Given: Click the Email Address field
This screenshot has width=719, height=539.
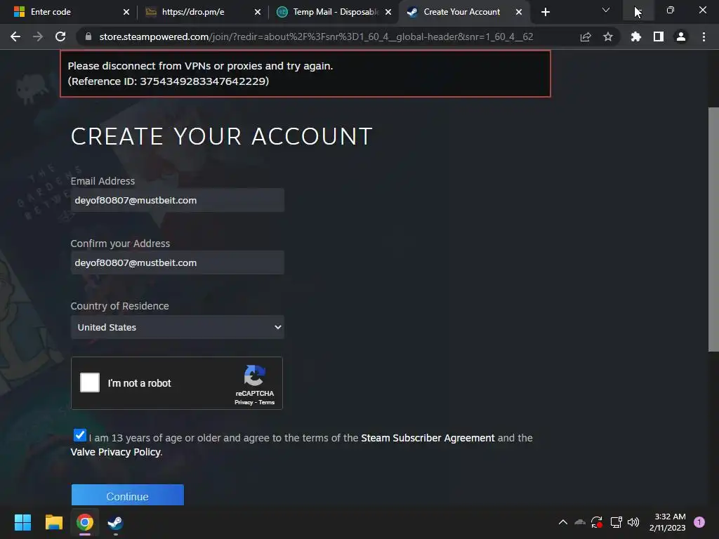Looking at the screenshot, I should click(x=178, y=200).
